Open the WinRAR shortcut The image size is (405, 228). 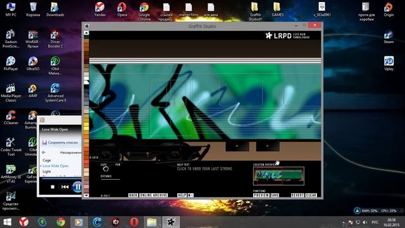click(x=33, y=39)
